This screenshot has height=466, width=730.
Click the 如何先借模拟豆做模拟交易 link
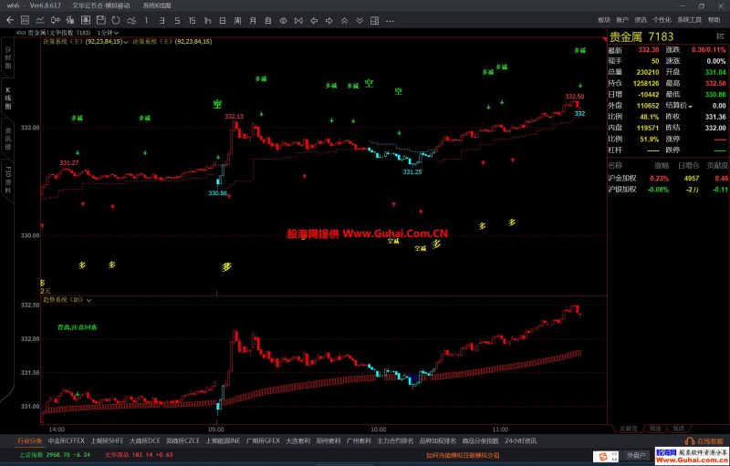463,456
